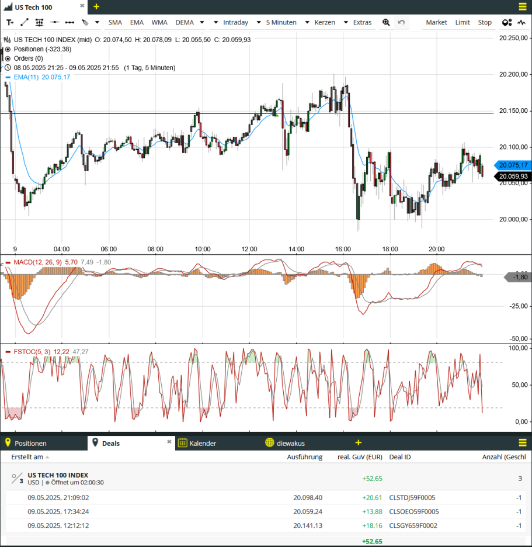This screenshot has height=547, width=532.
Task: Click the MACD(12, 26, 9) legend swatch
Action: coord(8,262)
